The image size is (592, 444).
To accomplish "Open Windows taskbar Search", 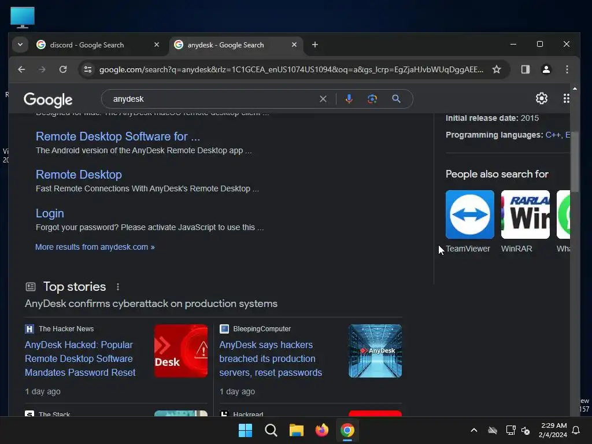I will pyautogui.click(x=271, y=430).
